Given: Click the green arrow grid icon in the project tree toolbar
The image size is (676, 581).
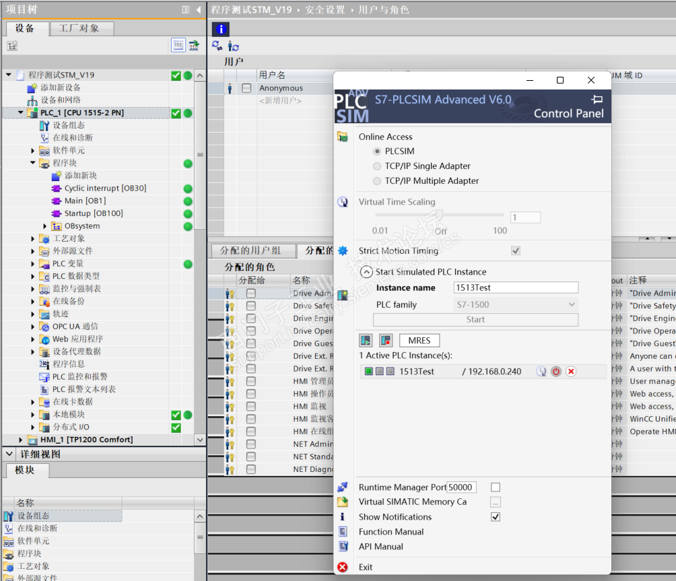Looking at the screenshot, I should [x=193, y=45].
